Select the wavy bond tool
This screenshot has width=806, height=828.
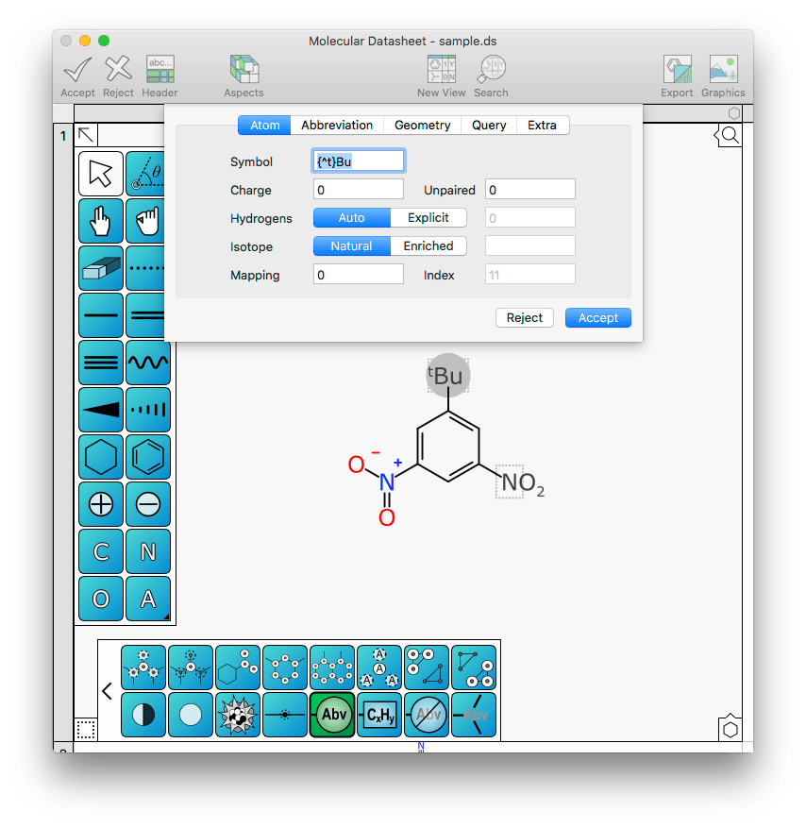point(148,363)
